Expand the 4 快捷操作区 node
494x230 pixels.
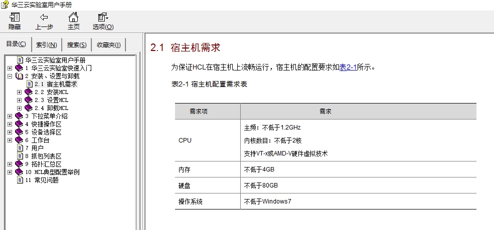click(x=10, y=124)
